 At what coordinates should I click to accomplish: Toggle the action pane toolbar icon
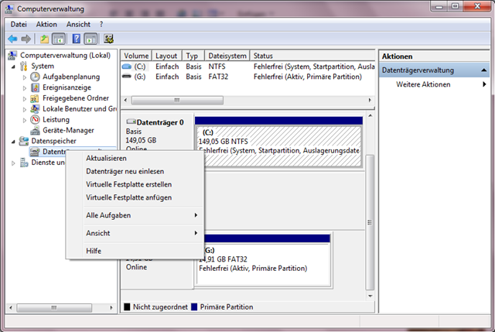[90, 39]
